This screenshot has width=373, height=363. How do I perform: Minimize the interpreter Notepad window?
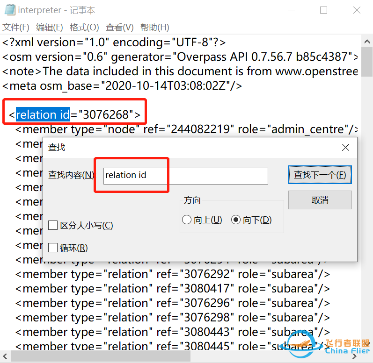[x=291, y=10]
